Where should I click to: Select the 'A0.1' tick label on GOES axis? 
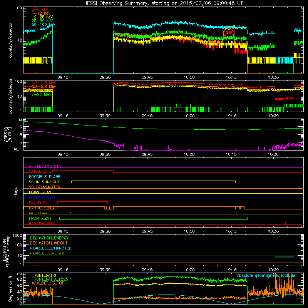click(x=18, y=149)
